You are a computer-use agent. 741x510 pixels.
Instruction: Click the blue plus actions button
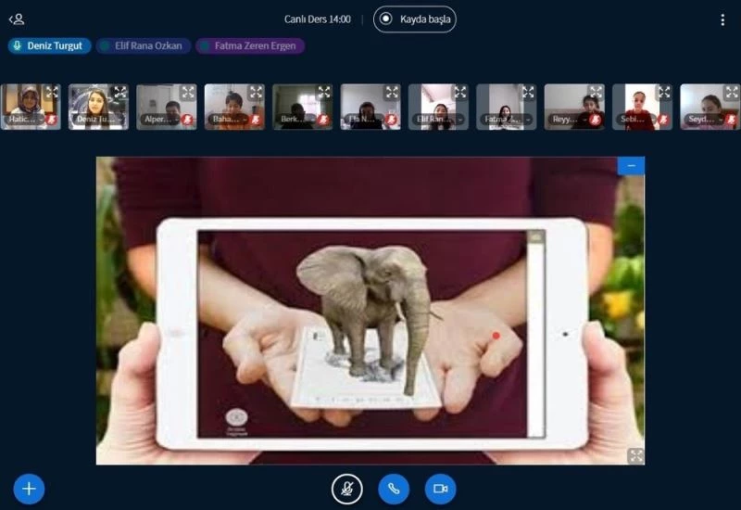pos(29,489)
